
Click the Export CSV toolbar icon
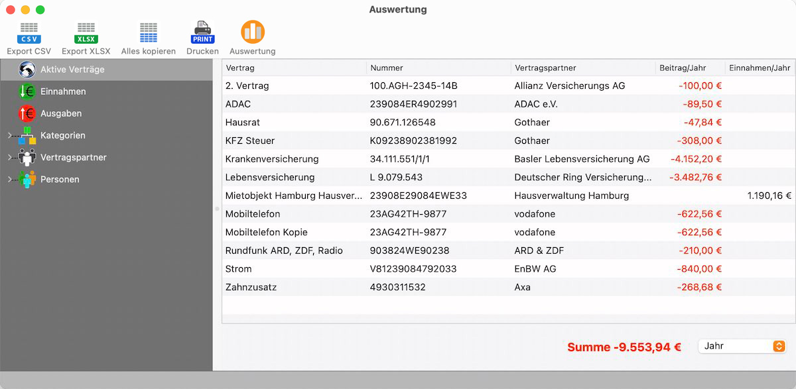pos(29,32)
